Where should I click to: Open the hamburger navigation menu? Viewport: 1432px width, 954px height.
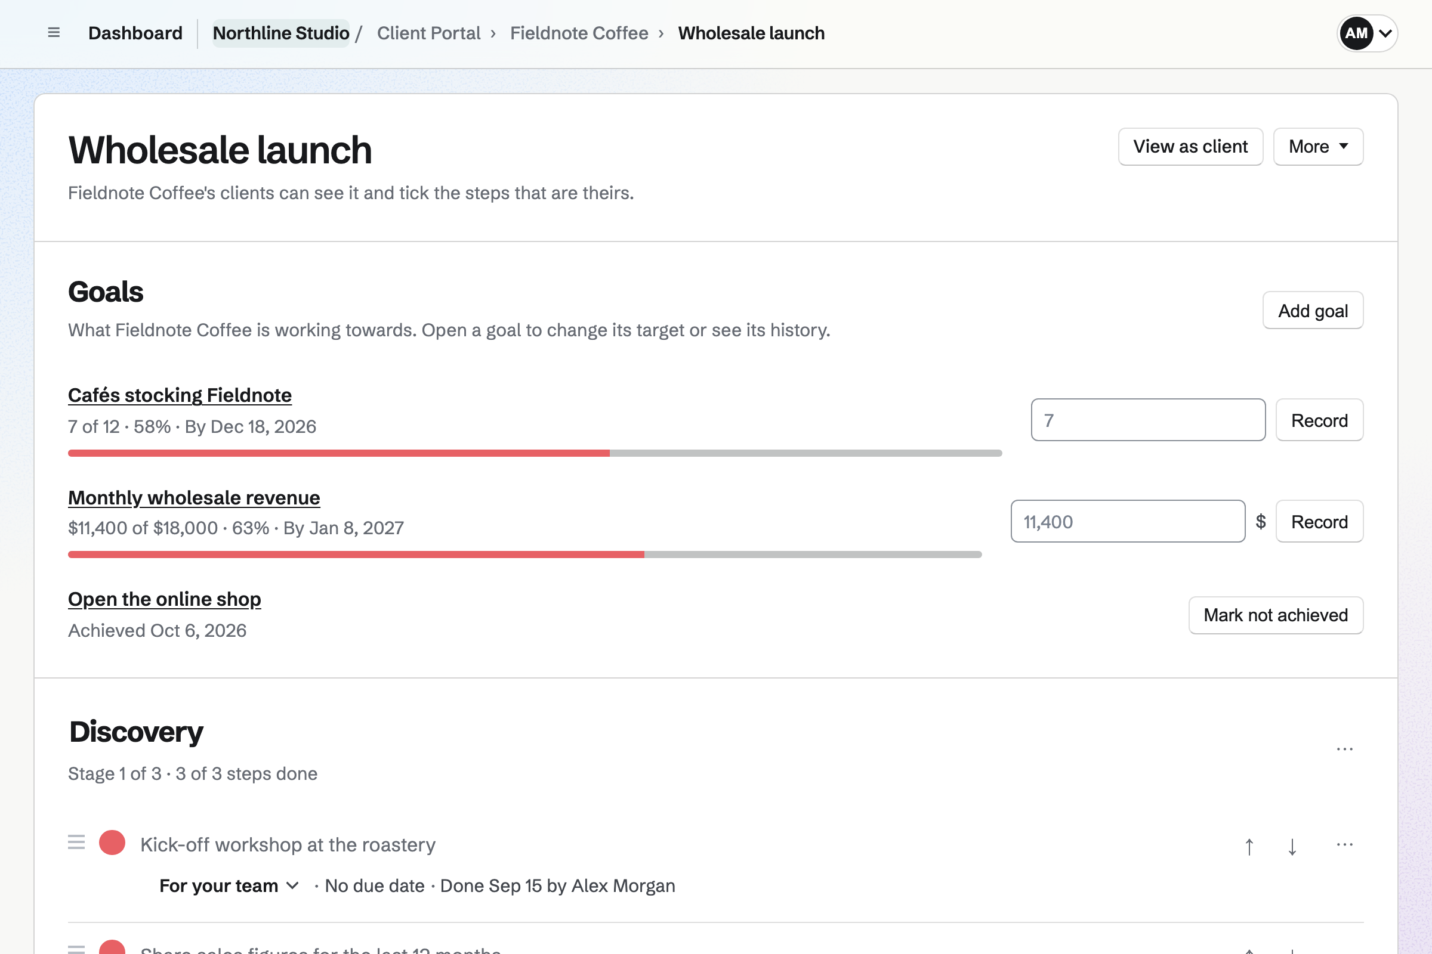point(54,33)
